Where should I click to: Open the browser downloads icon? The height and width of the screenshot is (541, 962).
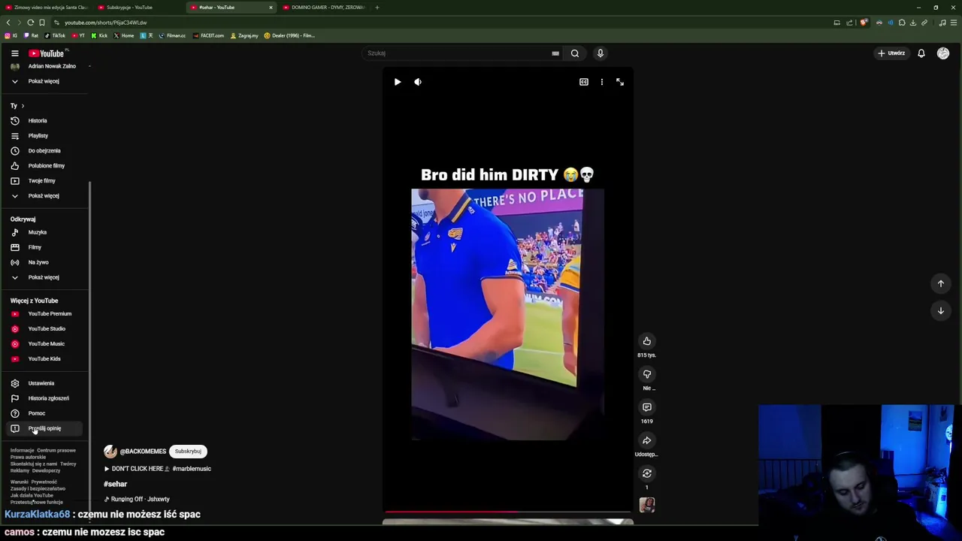pos(913,23)
